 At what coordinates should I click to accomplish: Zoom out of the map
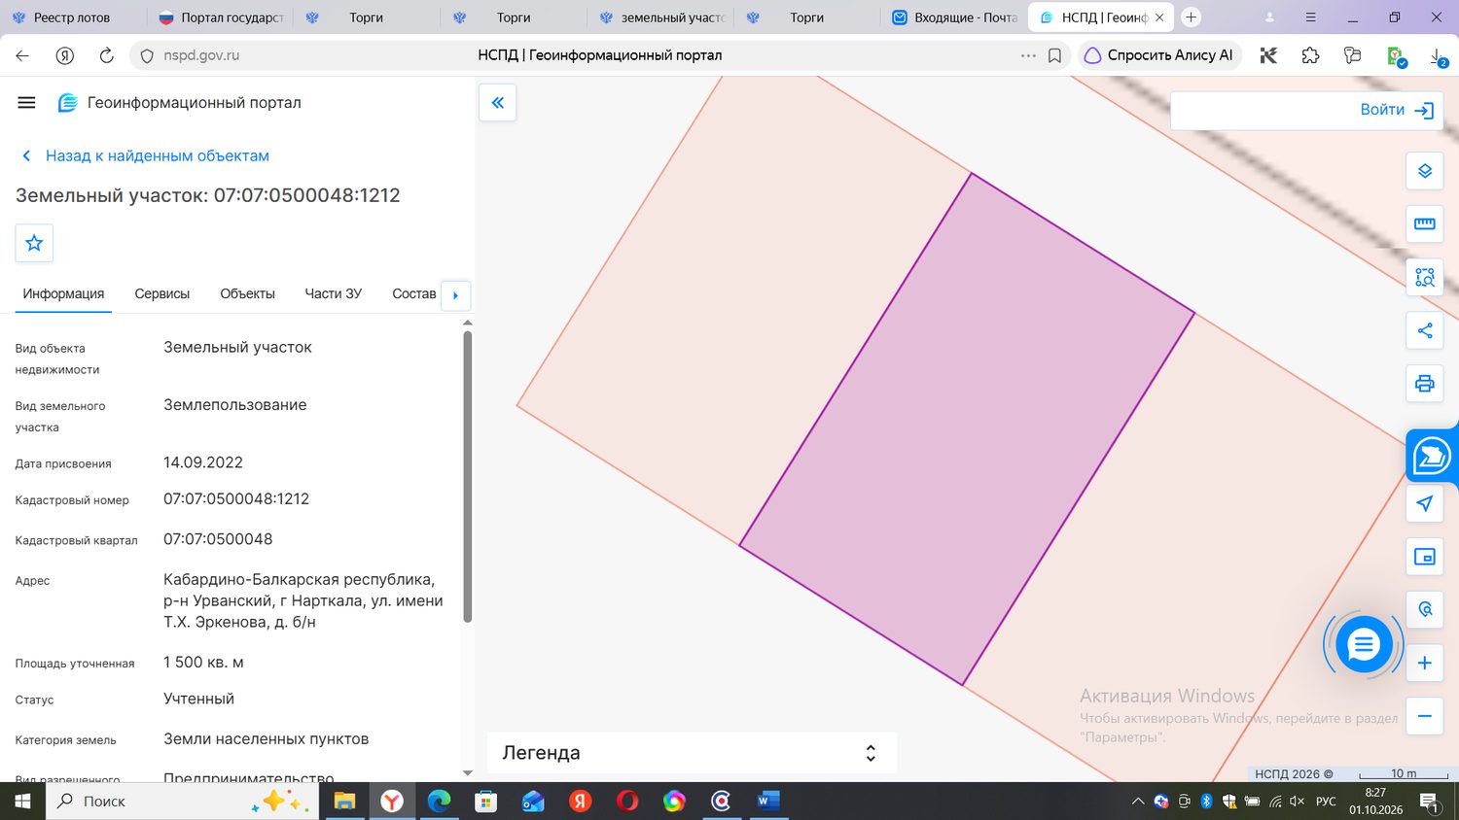tap(1425, 716)
